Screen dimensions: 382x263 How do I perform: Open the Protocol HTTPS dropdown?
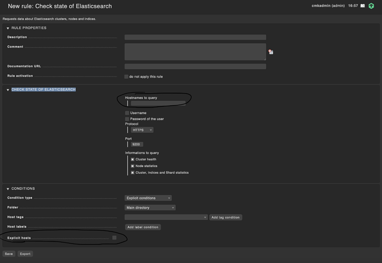point(142,130)
